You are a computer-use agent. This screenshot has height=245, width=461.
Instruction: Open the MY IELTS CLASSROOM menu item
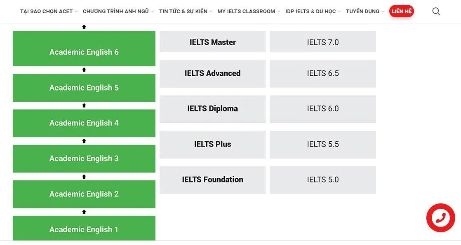246,12
